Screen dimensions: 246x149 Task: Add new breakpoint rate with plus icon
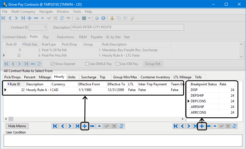[x=202, y=126]
